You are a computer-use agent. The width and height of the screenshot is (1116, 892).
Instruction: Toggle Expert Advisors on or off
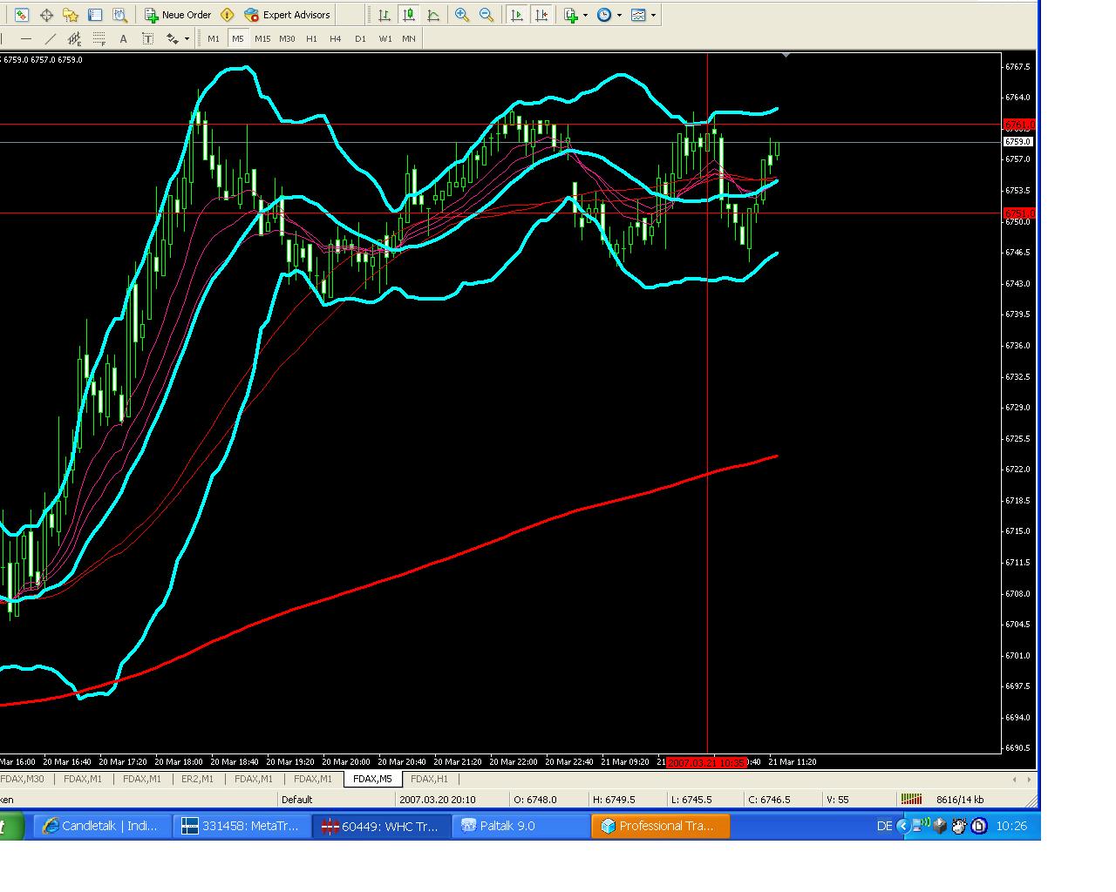coord(287,15)
